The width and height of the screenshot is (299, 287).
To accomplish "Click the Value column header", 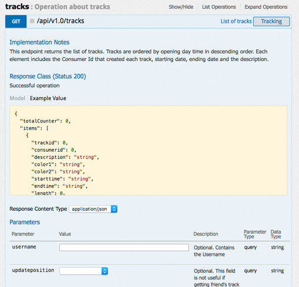I will pos(65,234).
